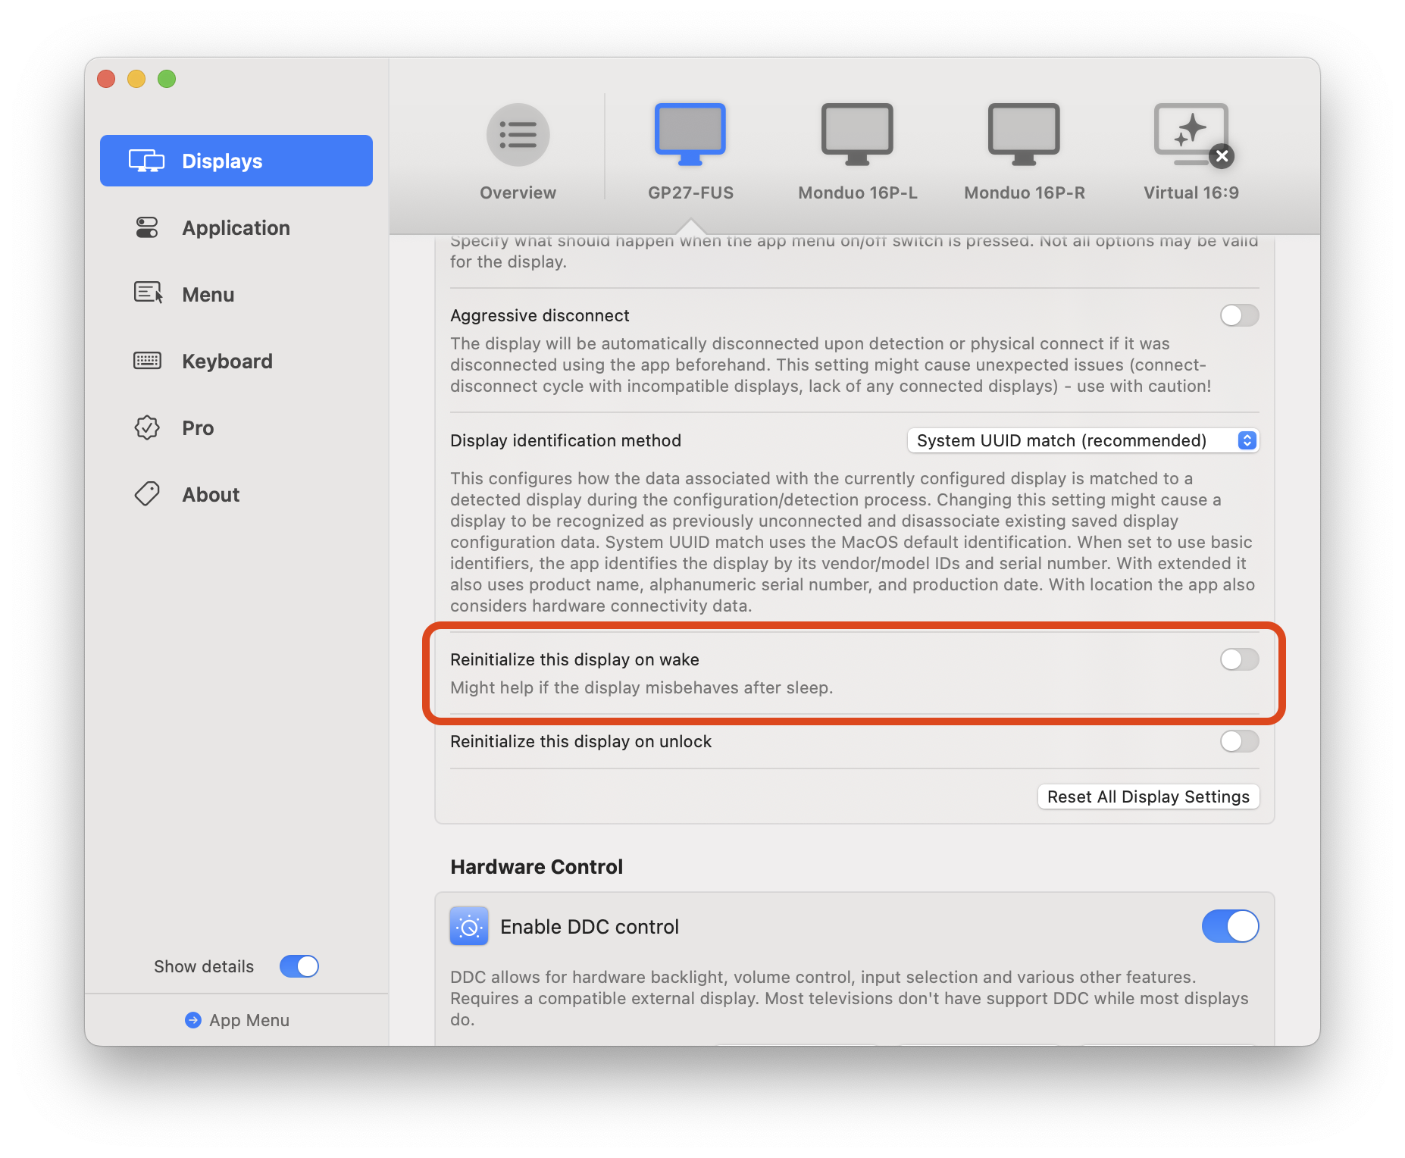Go to the Keyboard settings section
The image size is (1405, 1158).
[227, 361]
